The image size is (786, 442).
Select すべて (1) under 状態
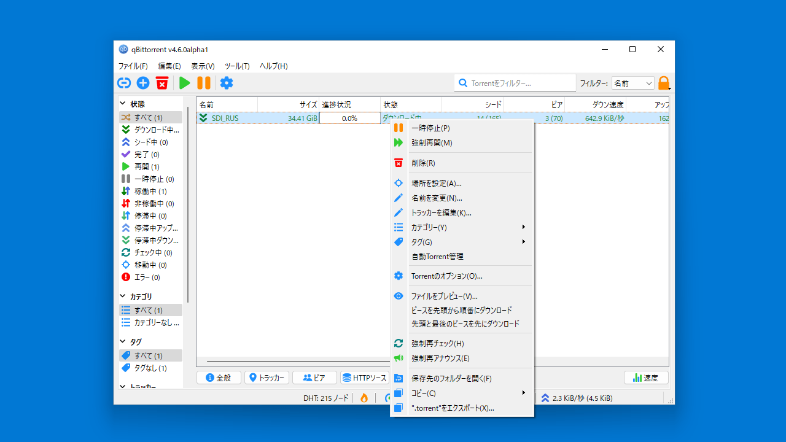click(150, 117)
